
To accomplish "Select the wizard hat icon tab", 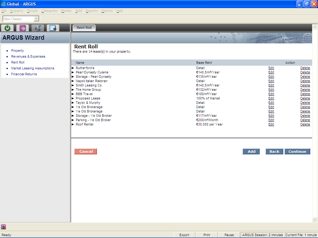I will [x=38, y=28].
